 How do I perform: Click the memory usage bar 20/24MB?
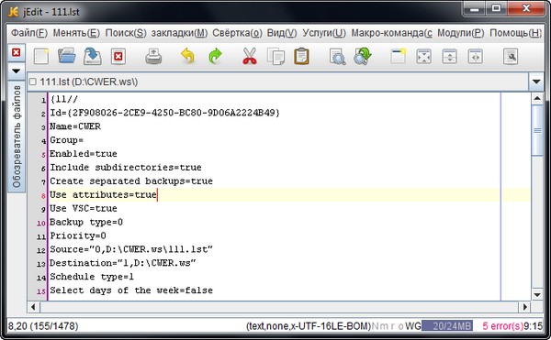tap(447, 326)
